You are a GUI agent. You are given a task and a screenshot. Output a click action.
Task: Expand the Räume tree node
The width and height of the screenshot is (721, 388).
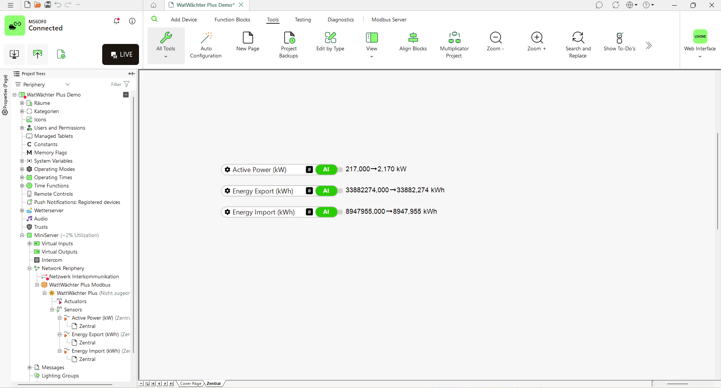point(22,103)
